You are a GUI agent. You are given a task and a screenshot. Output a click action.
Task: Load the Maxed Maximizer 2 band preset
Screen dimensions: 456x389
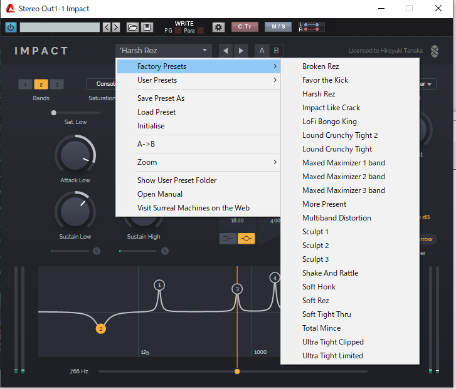click(350, 177)
